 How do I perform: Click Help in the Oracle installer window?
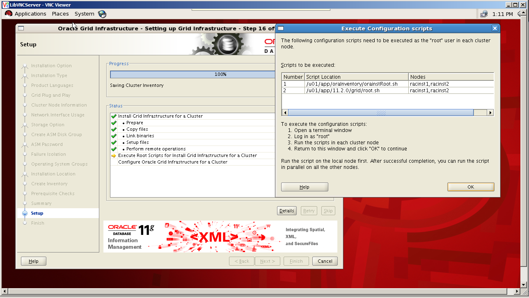tap(34, 261)
